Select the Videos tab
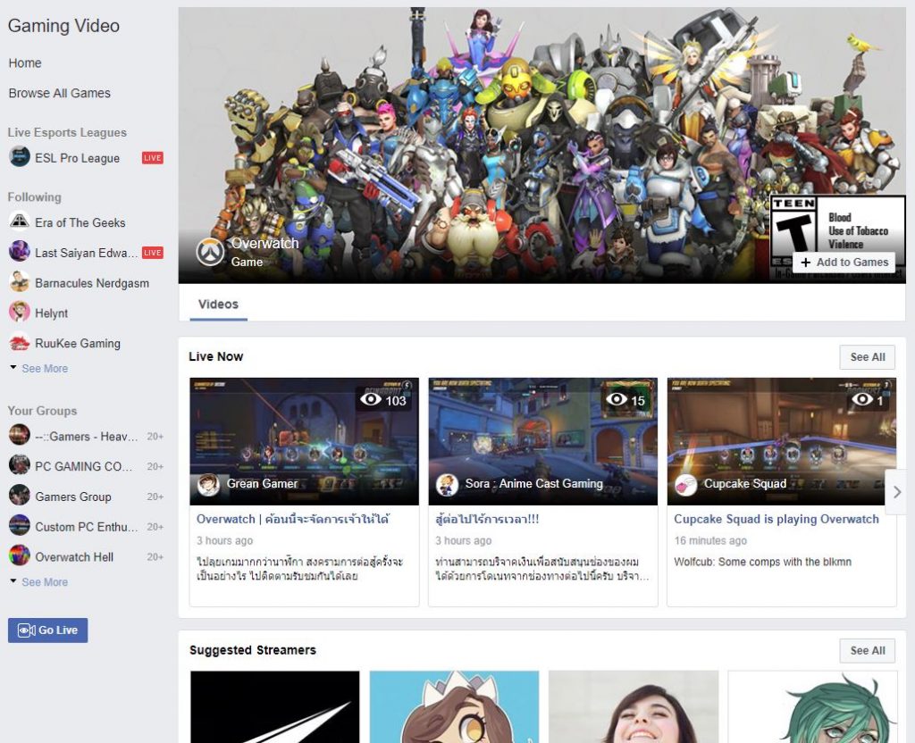Image resolution: width=915 pixels, height=743 pixels. [218, 305]
